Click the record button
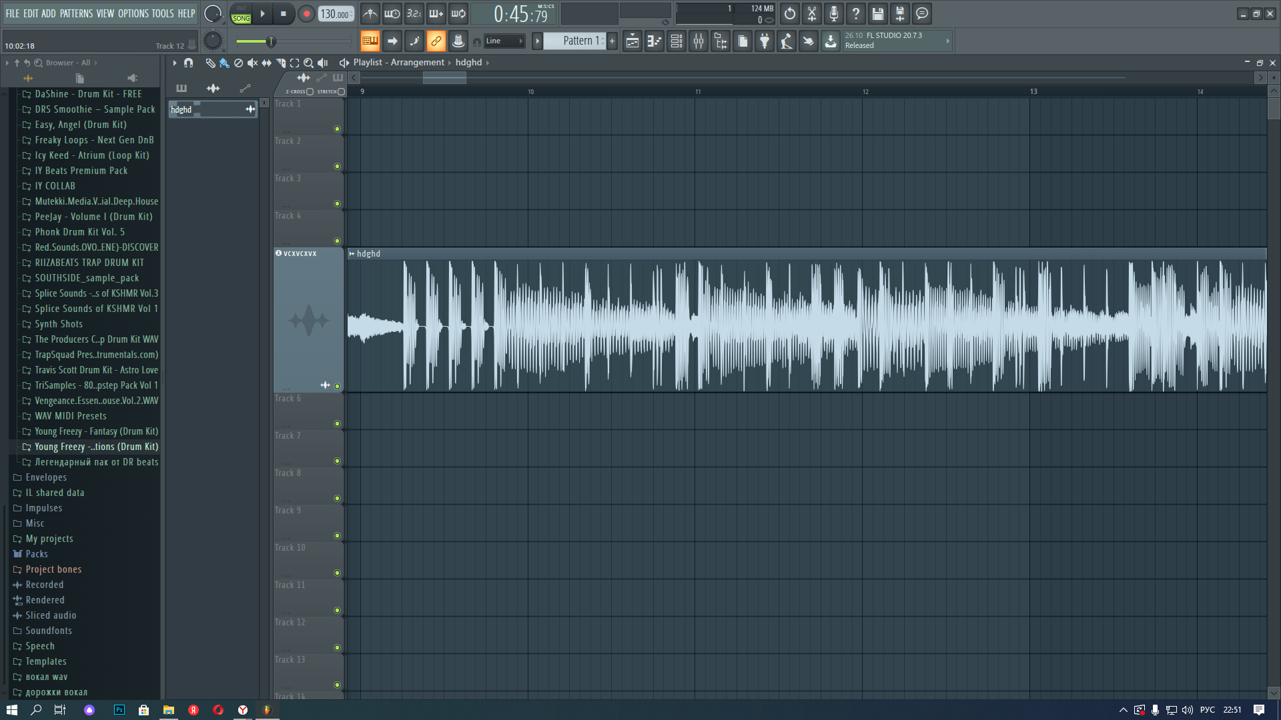Screen dimensions: 1281x720 pyautogui.click(x=306, y=14)
